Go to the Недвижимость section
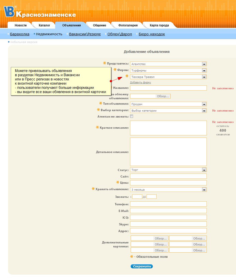Viewport: 236px width, 278px height. point(49,34)
